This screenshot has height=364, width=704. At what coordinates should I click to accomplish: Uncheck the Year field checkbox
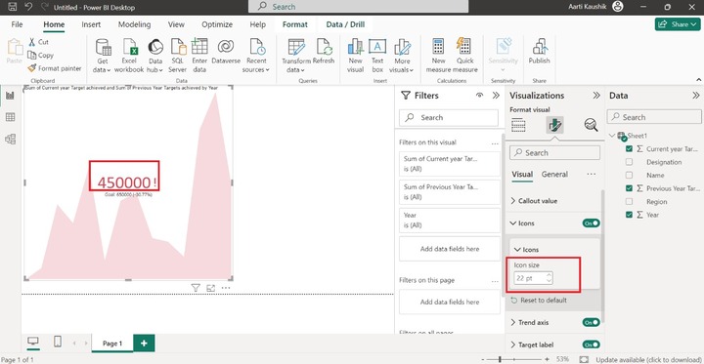[x=629, y=215]
